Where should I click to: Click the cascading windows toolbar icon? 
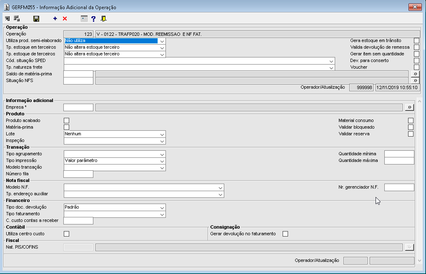[x=17, y=18]
